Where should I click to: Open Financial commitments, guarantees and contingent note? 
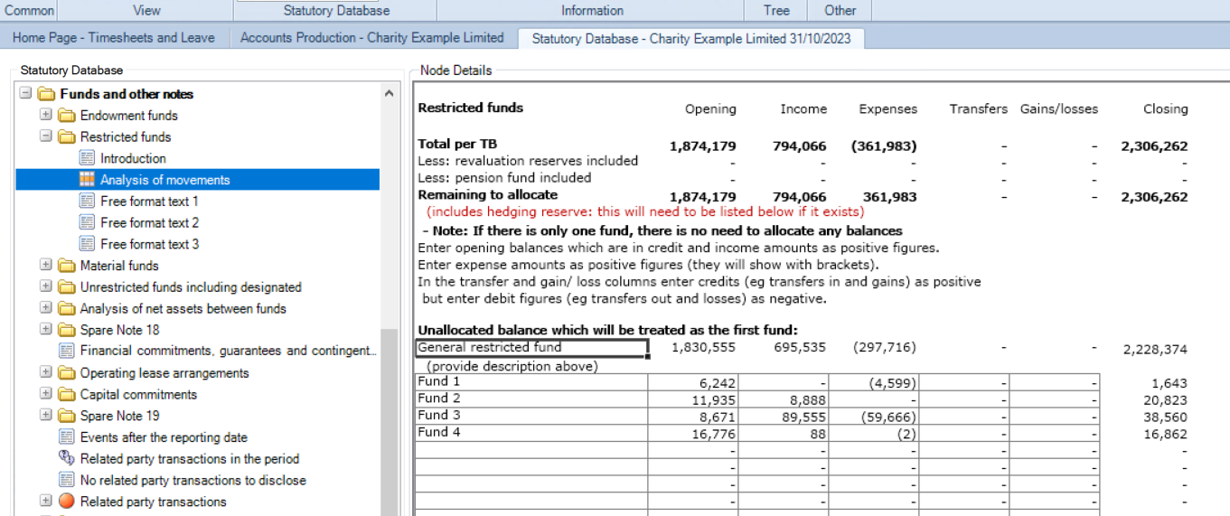tap(228, 351)
